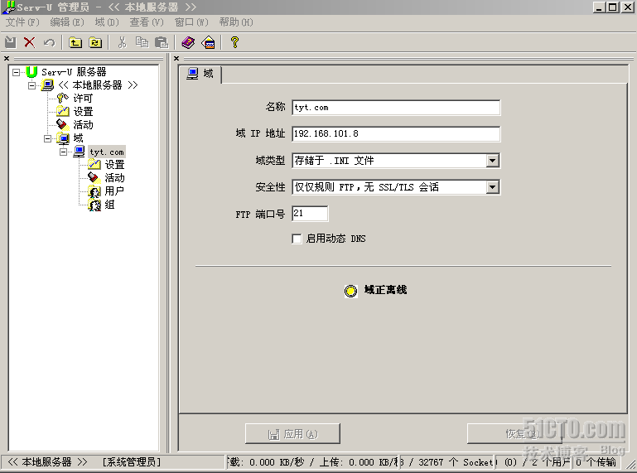Collapse the 本地服务器 tree branch
The height and width of the screenshot is (473, 637).
tap(31, 85)
